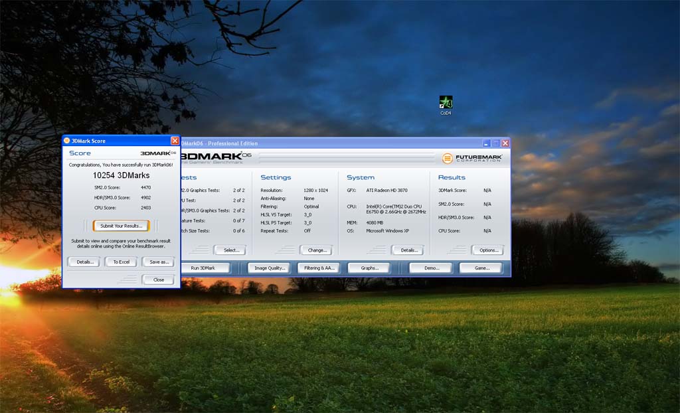Close the 3DMark Score dialog with the X

pos(175,141)
